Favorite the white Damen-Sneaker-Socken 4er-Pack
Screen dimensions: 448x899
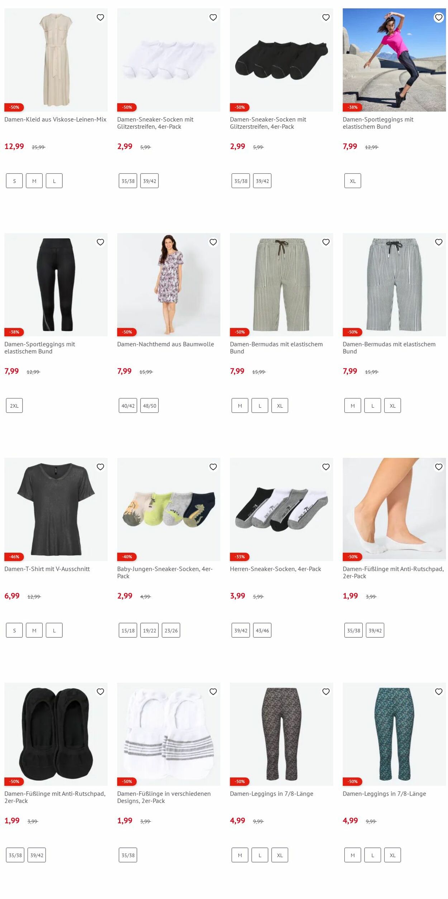coord(213,18)
